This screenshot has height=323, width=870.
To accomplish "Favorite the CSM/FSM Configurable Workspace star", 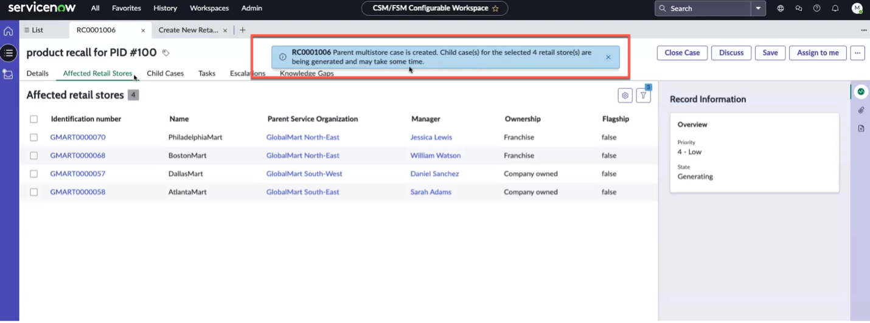I will pos(495,9).
